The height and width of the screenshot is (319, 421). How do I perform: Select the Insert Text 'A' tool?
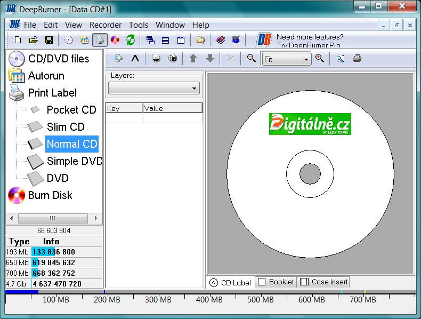point(135,59)
